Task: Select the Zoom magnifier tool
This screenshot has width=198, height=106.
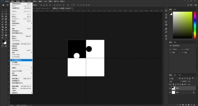Action: 3,38
